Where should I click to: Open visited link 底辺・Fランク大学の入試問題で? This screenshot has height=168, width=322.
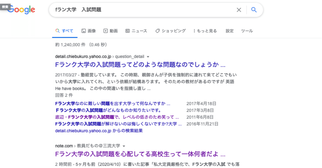117,117
